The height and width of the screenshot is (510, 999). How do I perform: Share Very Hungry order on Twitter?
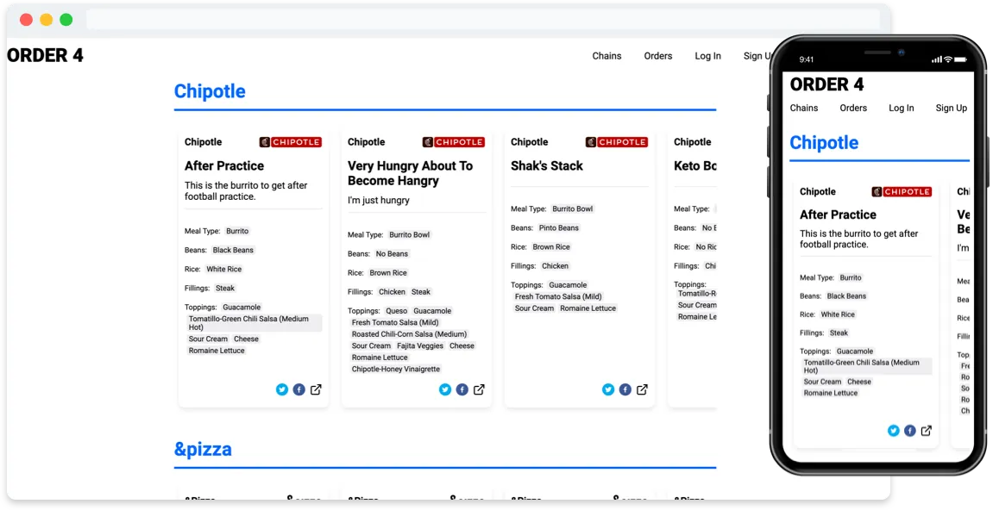click(445, 389)
